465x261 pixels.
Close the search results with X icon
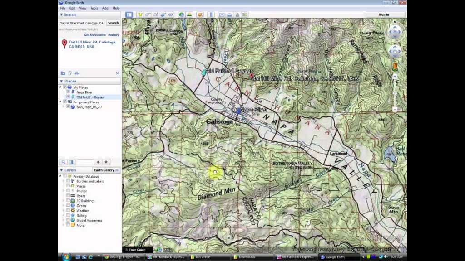coord(117,73)
